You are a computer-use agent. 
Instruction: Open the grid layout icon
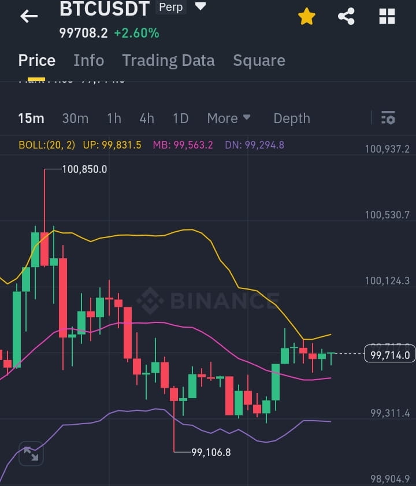point(387,16)
